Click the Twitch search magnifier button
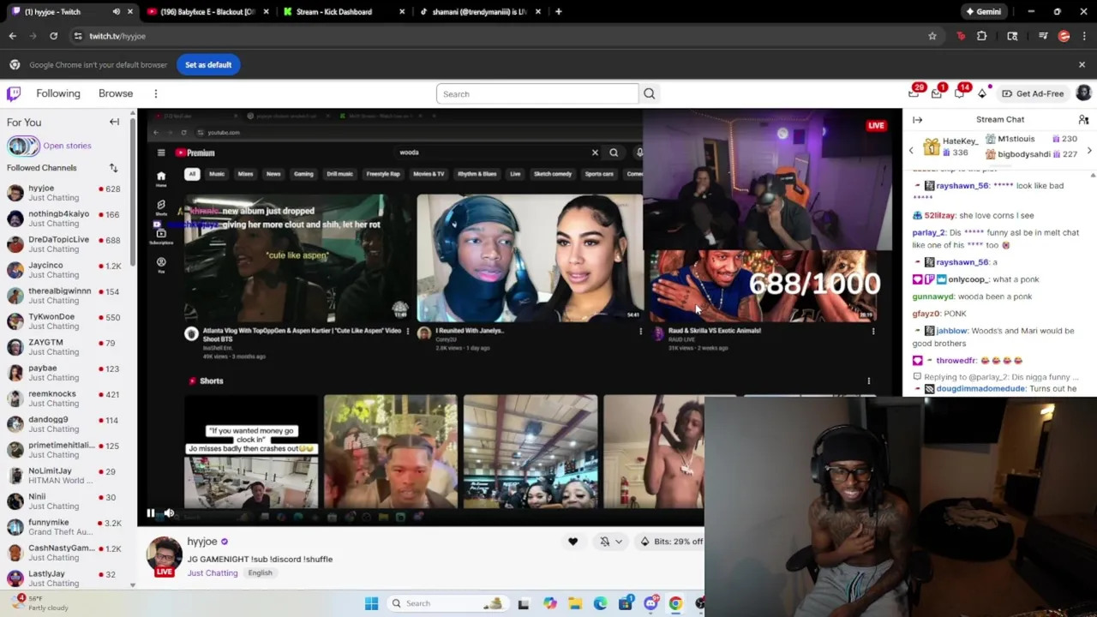 [x=649, y=93]
